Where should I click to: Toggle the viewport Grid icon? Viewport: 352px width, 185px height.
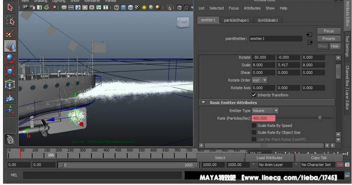click(64, 8)
